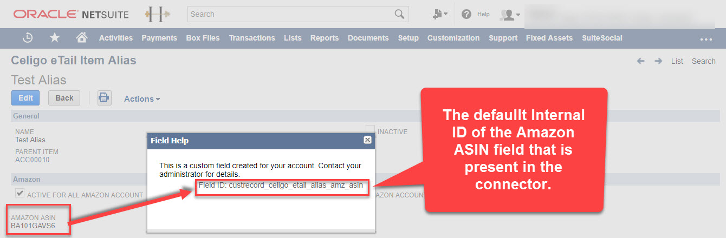Open the Shortcuts star icon
Screen dimensions: 726x238
click(x=55, y=38)
